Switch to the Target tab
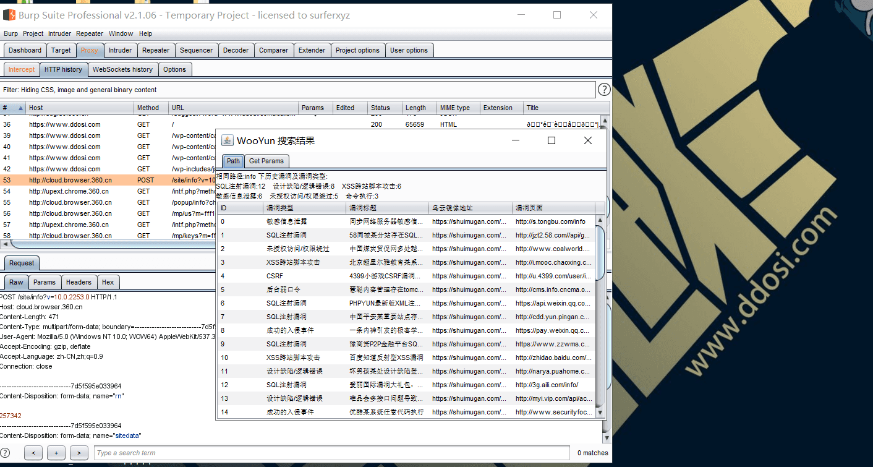873x467 pixels. pos(61,50)
